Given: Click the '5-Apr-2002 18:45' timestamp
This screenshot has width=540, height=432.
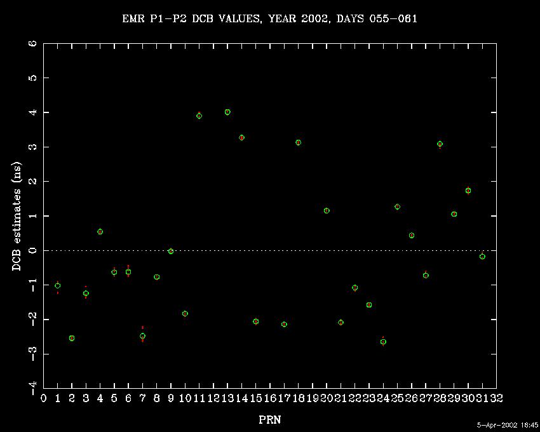Looking at the screenshot, I should (x=508, y=425).
